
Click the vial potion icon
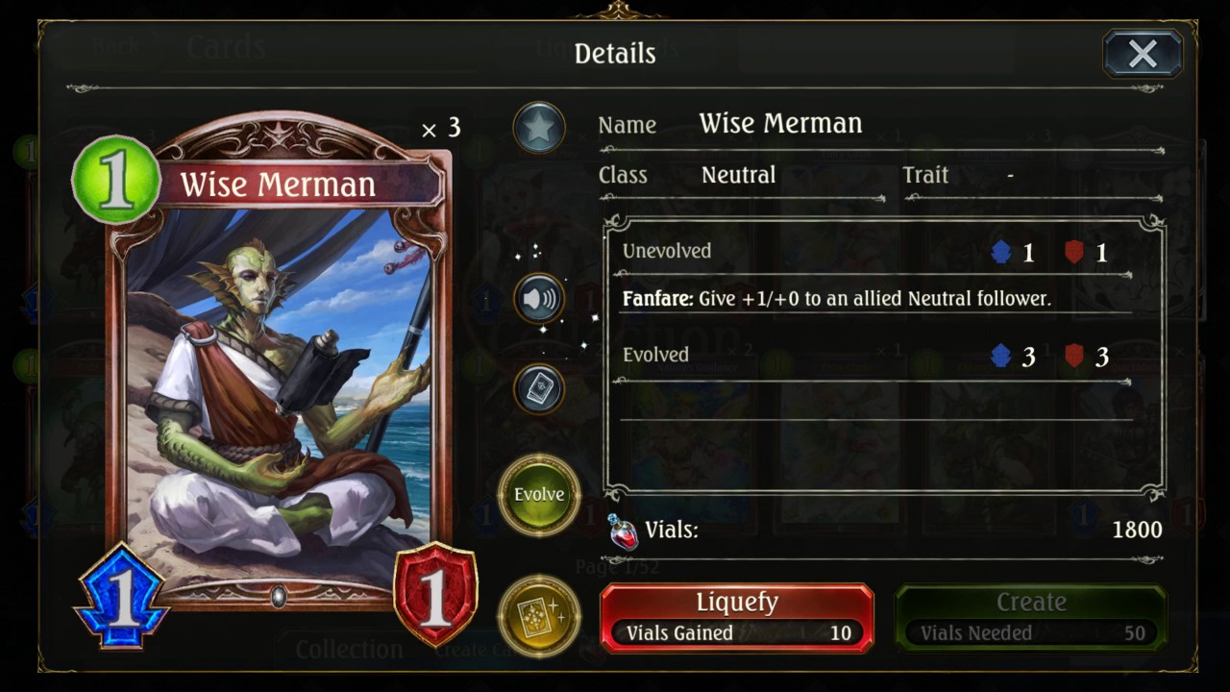(624, 531)
